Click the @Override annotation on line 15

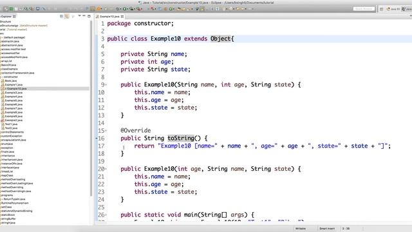tap(136, 130)
